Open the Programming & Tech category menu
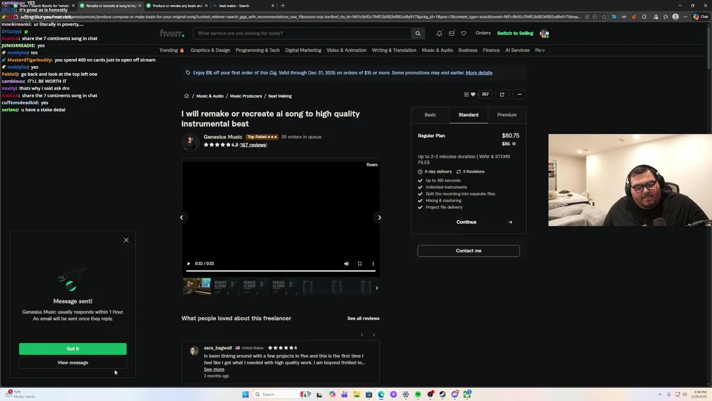The image size is (712, 401). [258, 50]
